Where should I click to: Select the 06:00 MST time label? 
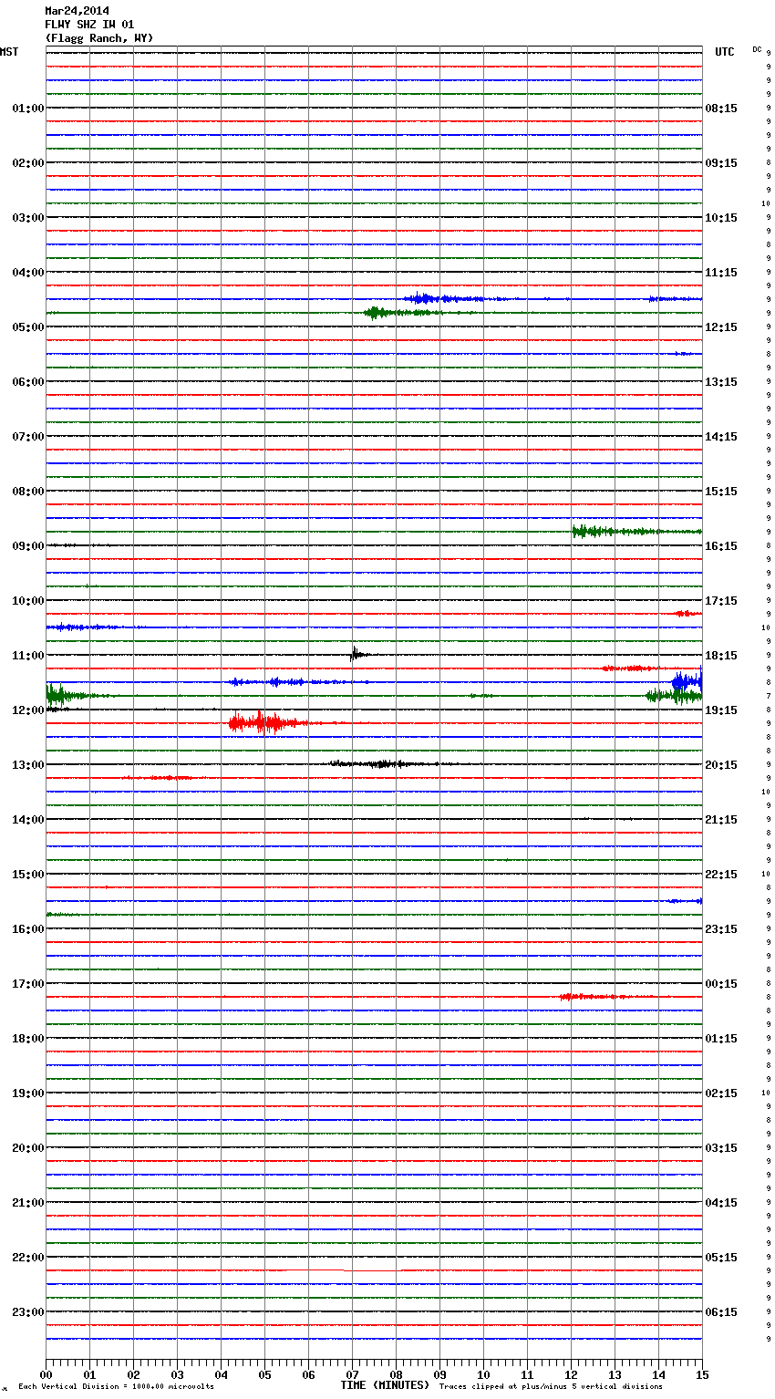[x=28, y=382]
